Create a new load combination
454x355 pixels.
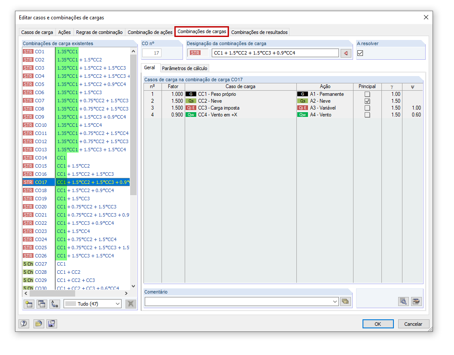click(29, 304)
